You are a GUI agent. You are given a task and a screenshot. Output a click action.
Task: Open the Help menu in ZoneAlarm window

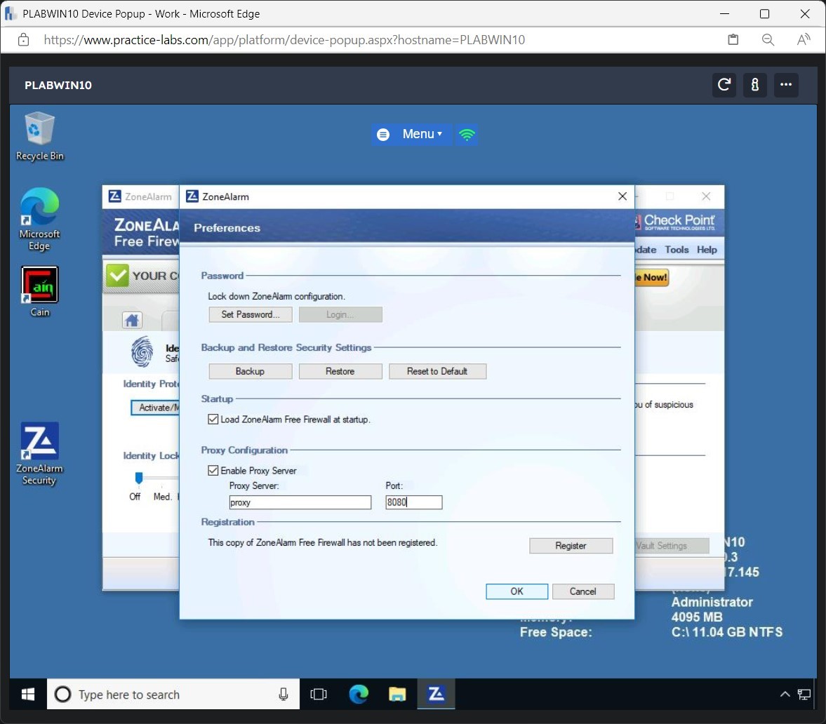click(x=707, y=250)
